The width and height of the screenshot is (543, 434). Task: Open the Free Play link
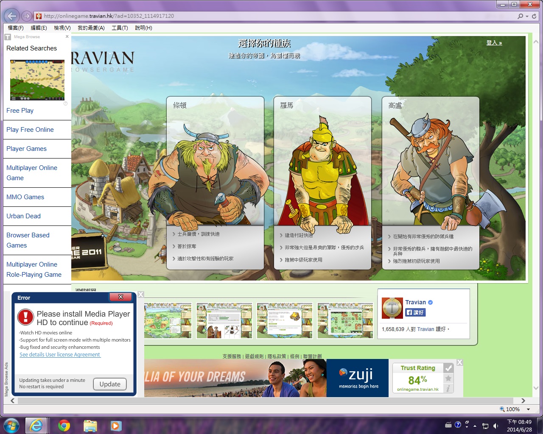pyautogui.click(x=20, y=111)
